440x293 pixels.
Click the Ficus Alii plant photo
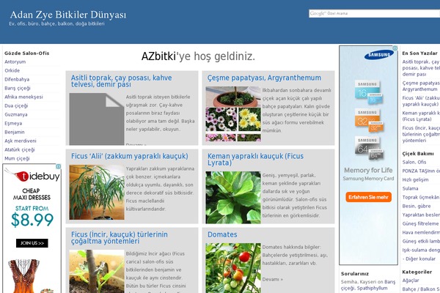pos(97,192)
